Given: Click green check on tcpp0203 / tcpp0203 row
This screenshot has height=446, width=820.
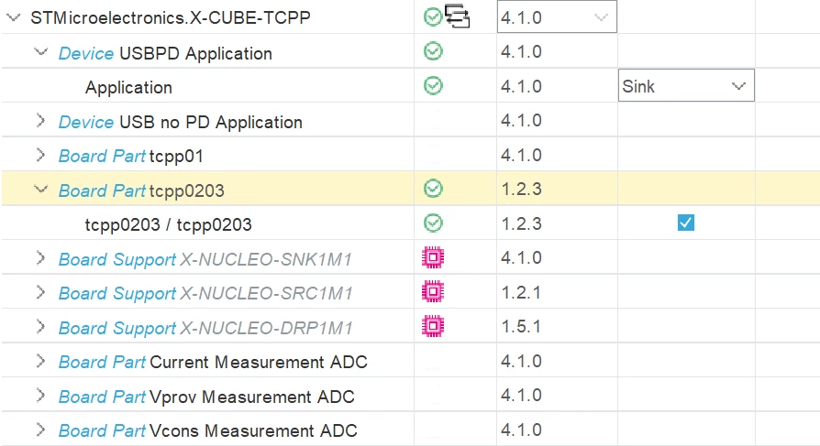Looking at the screenshot, I should [433, 223].
